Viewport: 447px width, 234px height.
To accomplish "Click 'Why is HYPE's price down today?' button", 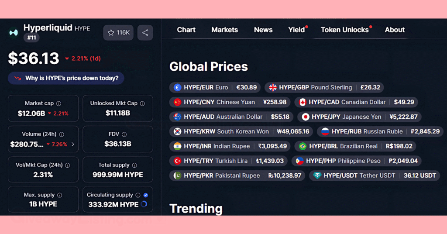I will pos(66,78).
